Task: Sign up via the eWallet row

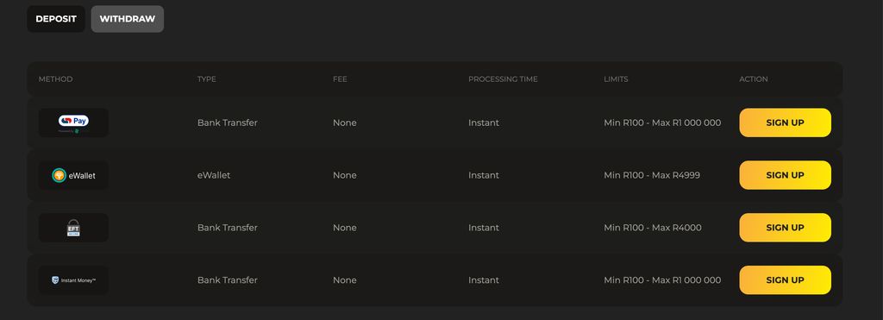Action: coord(785,175)
